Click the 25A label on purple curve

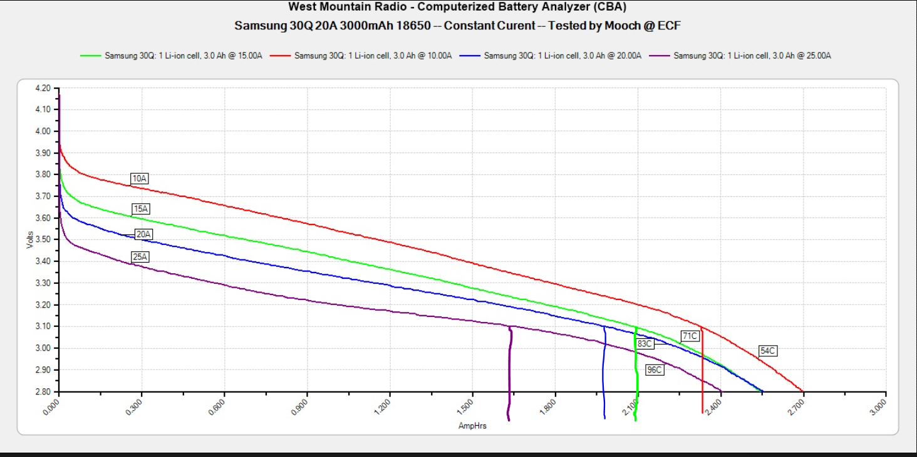140,256
